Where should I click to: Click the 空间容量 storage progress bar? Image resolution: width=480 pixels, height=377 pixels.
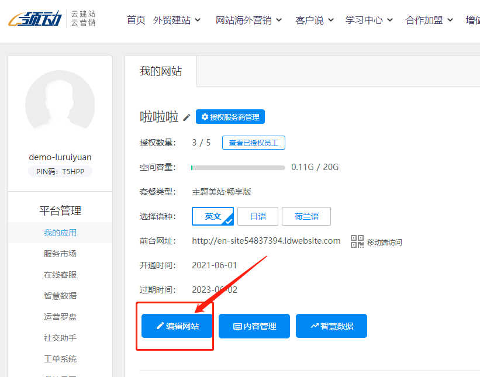pos(238,168)
